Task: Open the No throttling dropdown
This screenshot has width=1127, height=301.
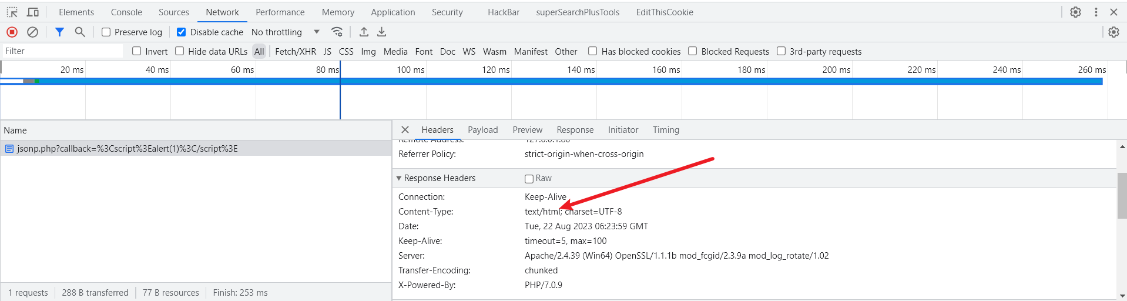Action: click(x=285, y=32)
